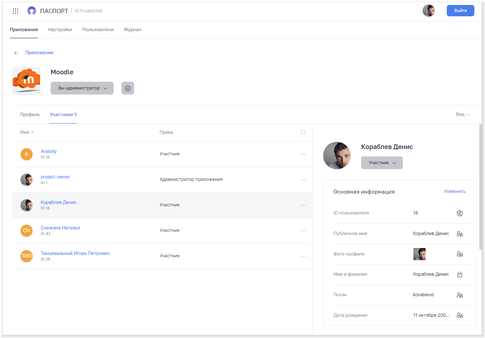Click project owner's avatar photo

pyautogui.click(x=27, y=180)
